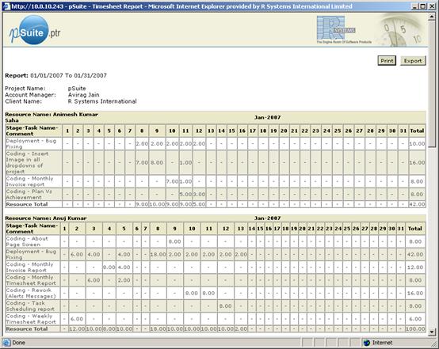Click Total column header in Anuj table
Image resolution: width=439 pixels, height=349 pixels.
415,229
